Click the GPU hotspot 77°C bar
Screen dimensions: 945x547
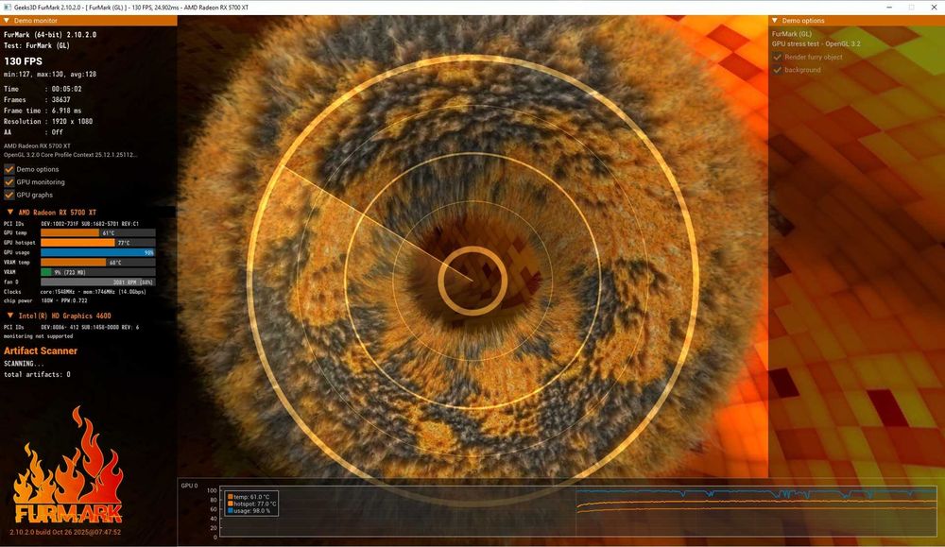coord(97,242)
